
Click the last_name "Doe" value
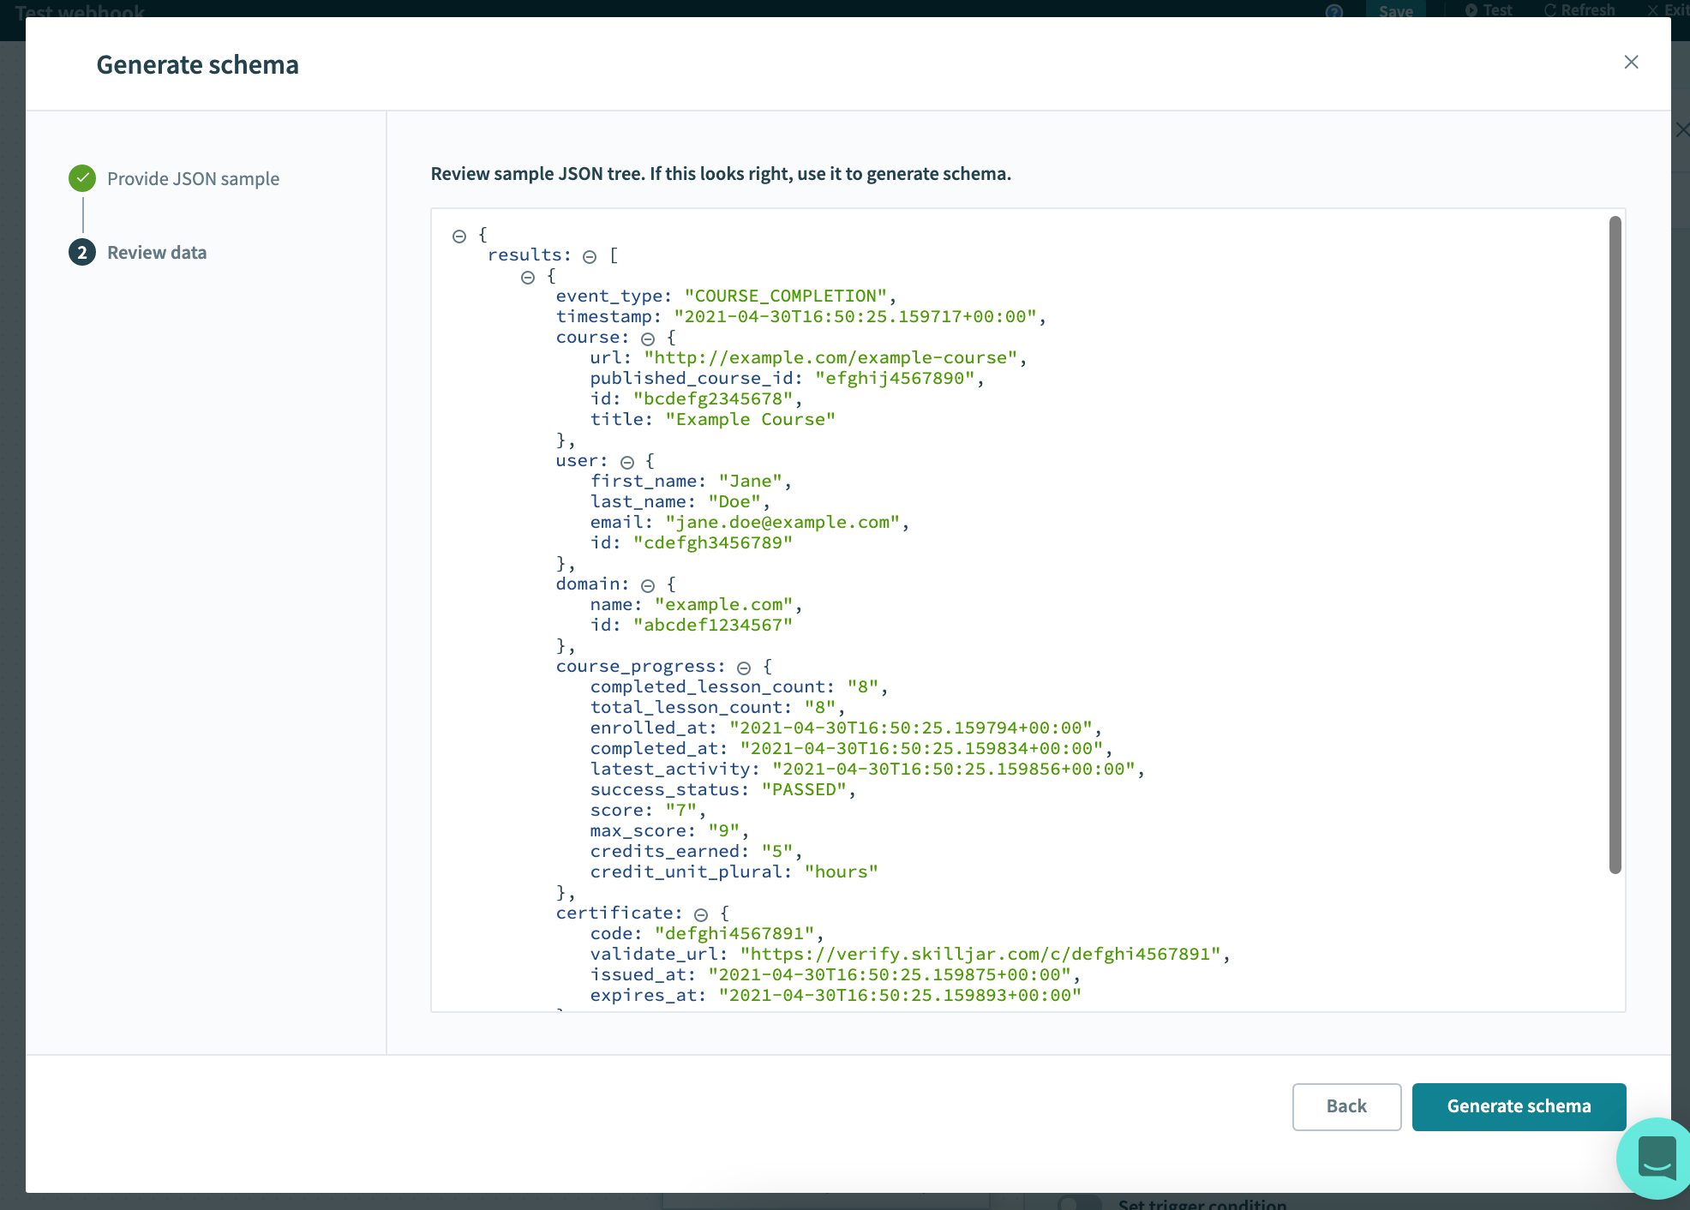(x=734, y=501)
